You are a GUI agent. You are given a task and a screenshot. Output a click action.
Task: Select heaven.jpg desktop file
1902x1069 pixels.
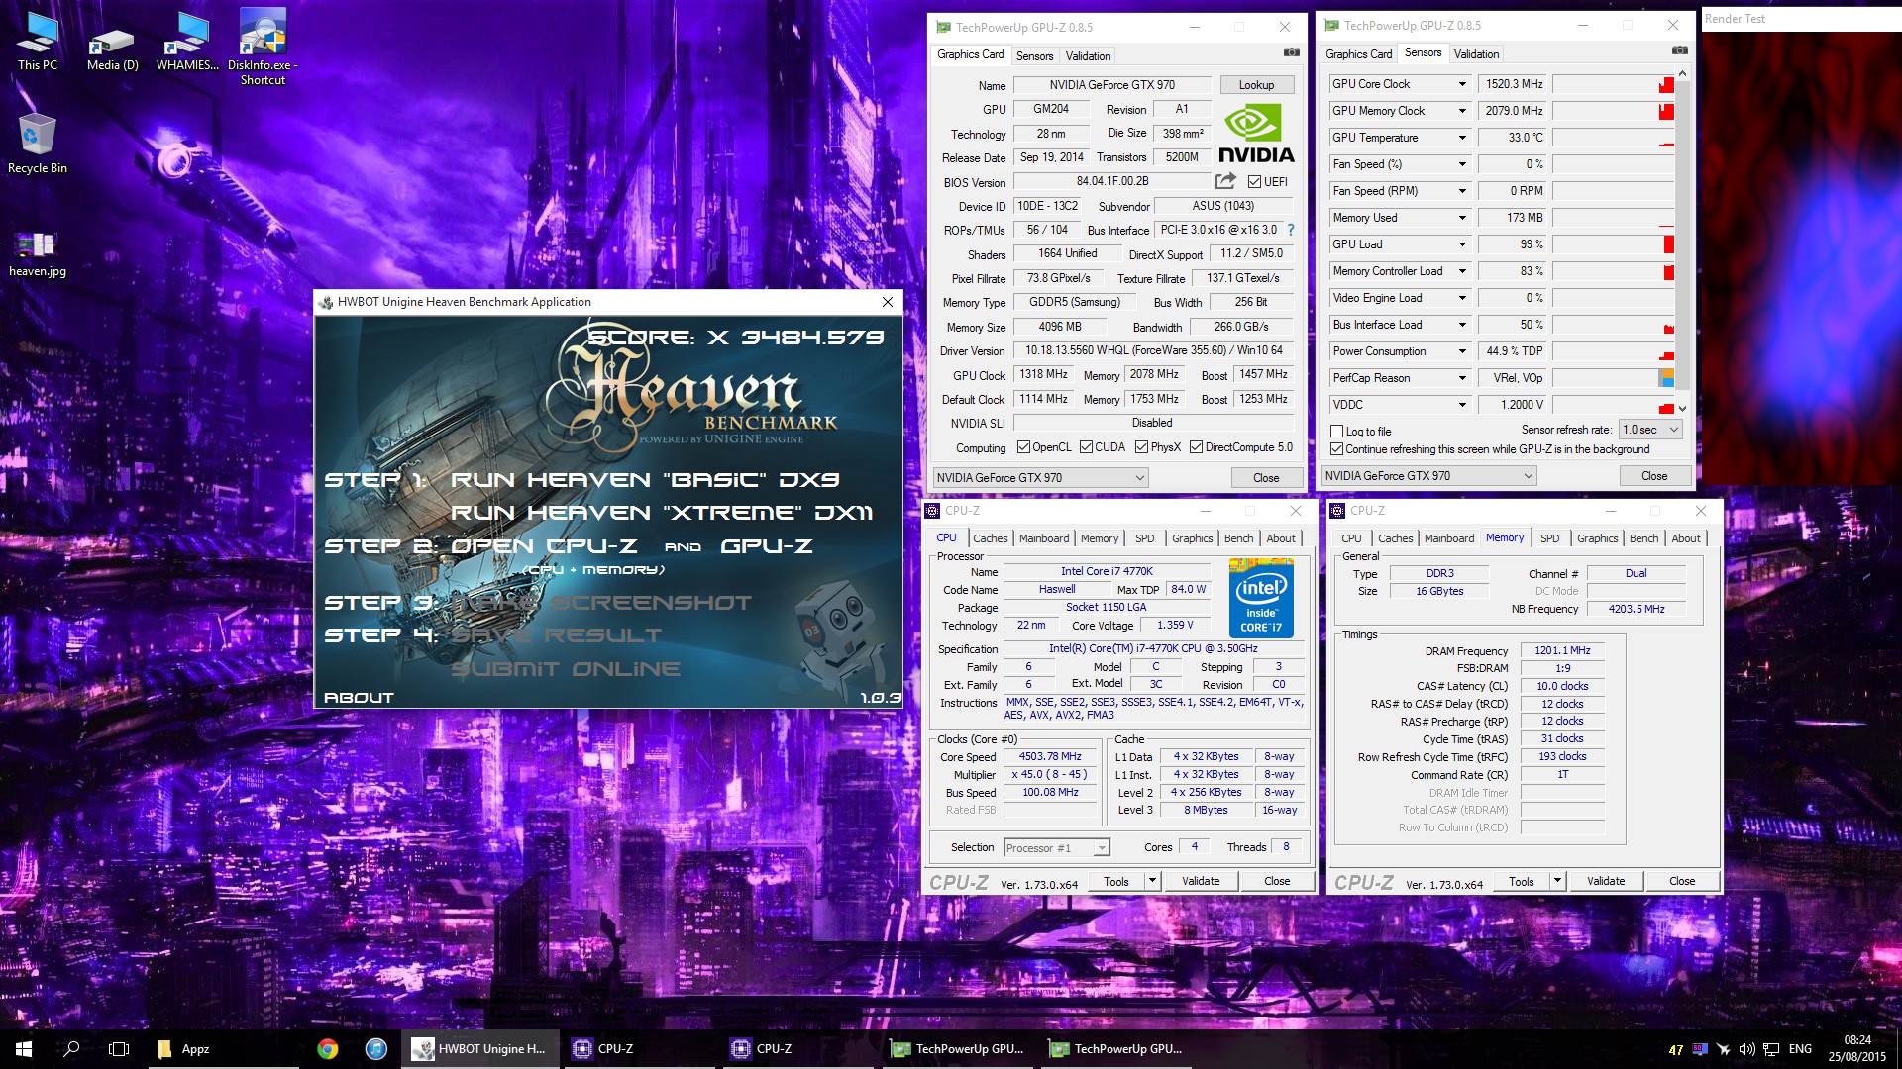pos(38,253)
